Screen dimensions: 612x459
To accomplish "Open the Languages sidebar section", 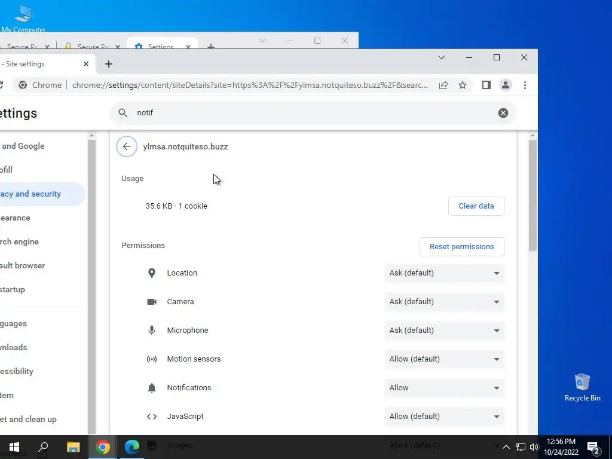I will [41, 323].
